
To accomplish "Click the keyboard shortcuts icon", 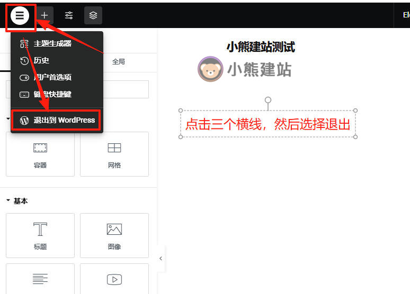I will [x=24, y=95].
